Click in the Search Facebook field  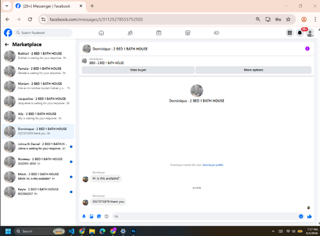coord(44,33)
